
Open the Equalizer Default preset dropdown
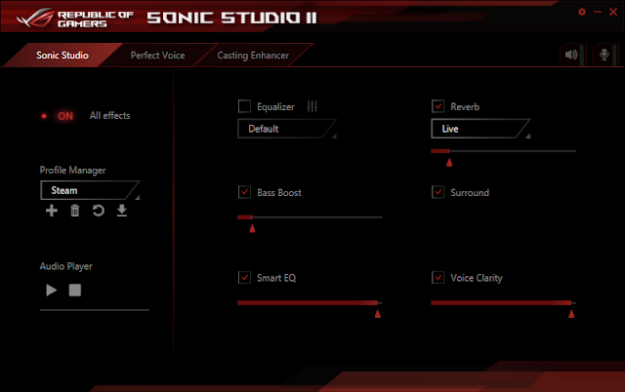[287, 129]
